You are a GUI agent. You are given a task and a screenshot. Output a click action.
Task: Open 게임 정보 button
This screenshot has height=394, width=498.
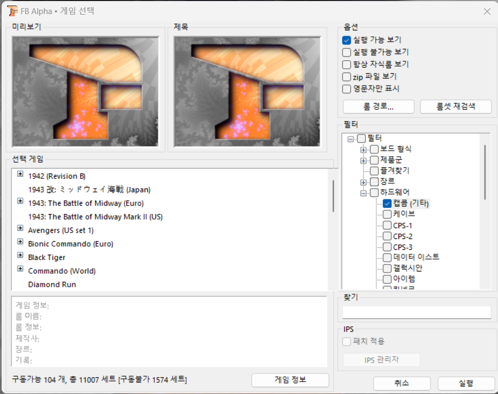coord(290,380)
